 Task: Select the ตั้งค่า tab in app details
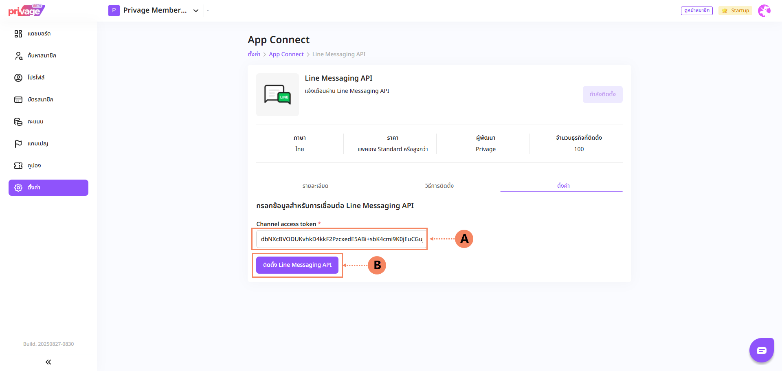coord(563,186)
